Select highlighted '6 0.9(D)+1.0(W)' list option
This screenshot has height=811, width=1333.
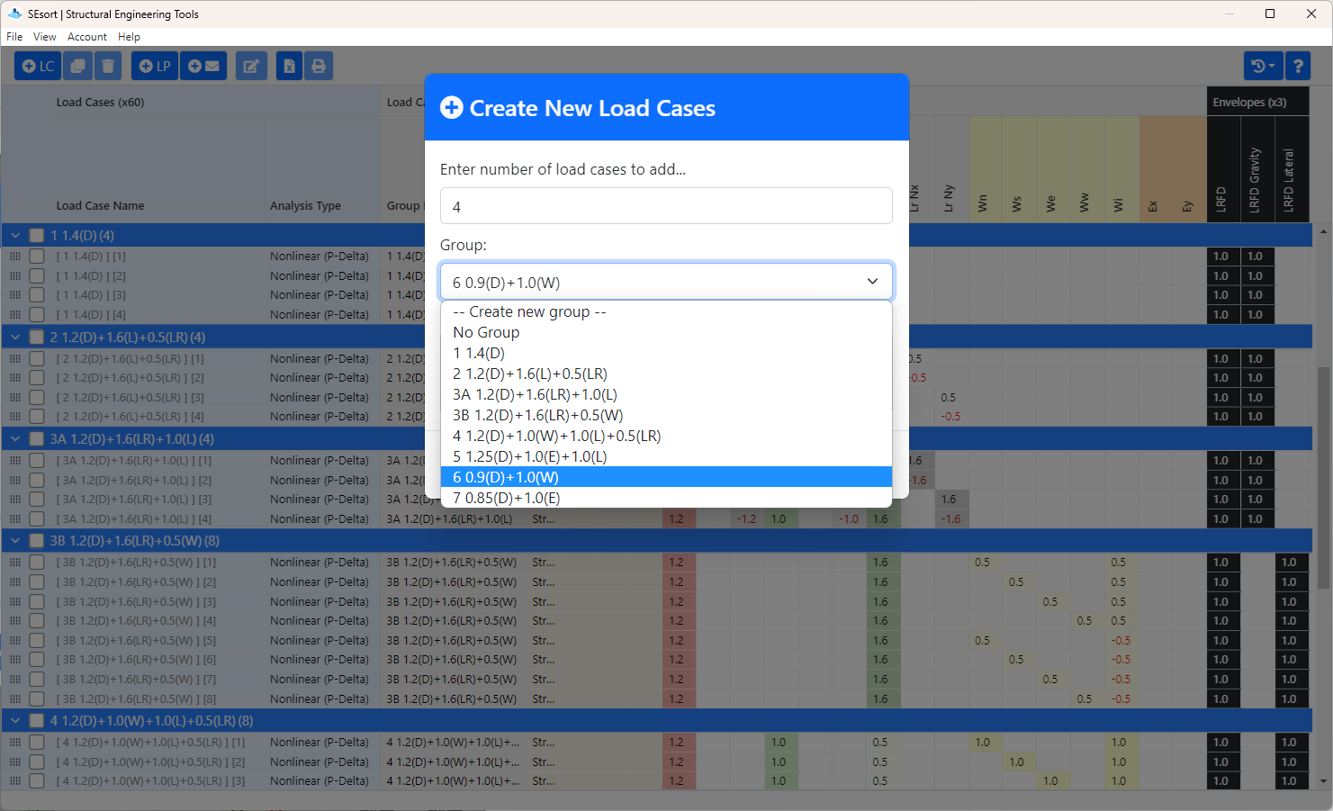click(x=666, y=477)
